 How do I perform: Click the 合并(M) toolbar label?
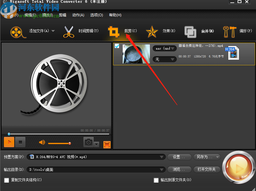pos(208,31)
